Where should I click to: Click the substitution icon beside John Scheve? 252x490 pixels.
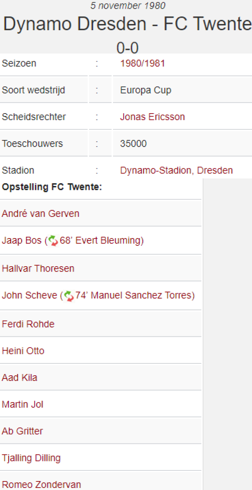coord(69,296)
